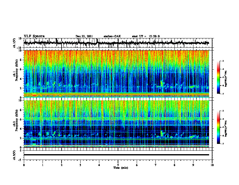Click the ch.1(V) waveform axis label

[x=14, y=43]
